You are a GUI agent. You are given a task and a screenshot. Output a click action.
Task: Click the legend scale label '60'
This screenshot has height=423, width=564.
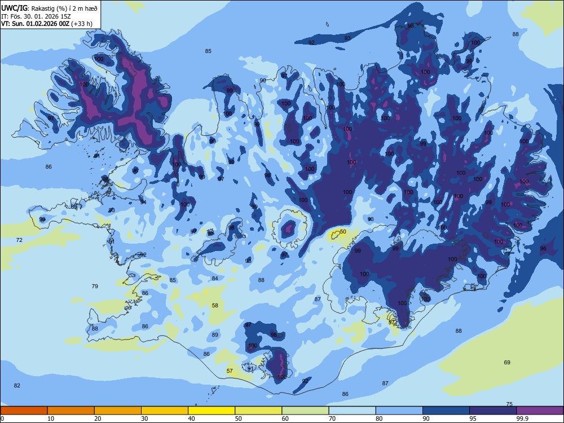coord(285,418)
